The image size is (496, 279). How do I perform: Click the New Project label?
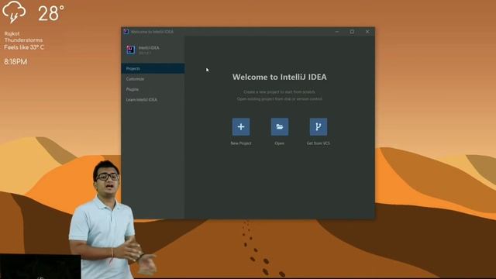[x=241, y=143]
